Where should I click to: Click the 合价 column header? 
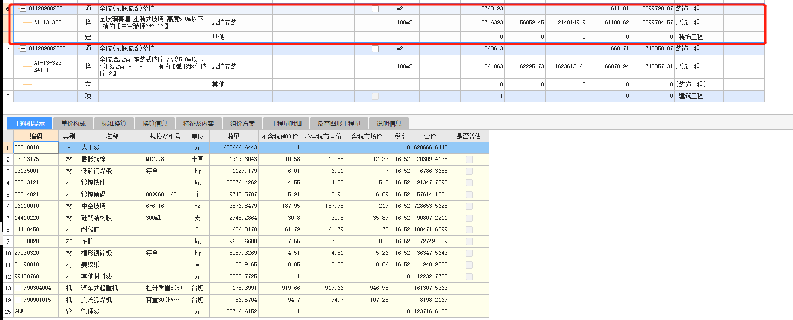click(x=430, y=136)
